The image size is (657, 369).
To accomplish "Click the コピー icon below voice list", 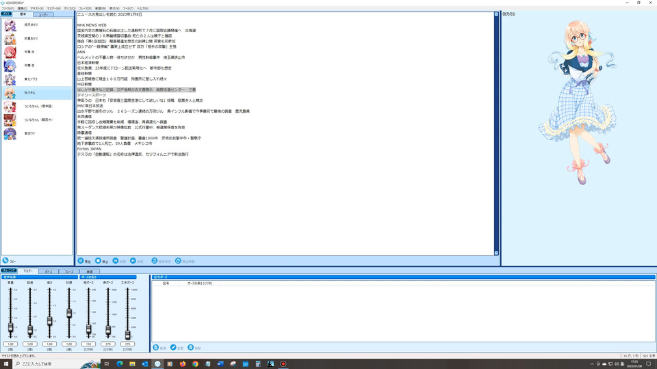I will (5, 260).
